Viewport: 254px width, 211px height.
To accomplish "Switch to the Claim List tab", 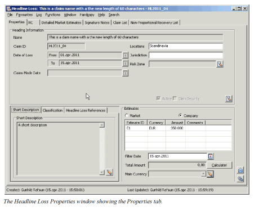I will pyautogui.click(x=120, y=23).
